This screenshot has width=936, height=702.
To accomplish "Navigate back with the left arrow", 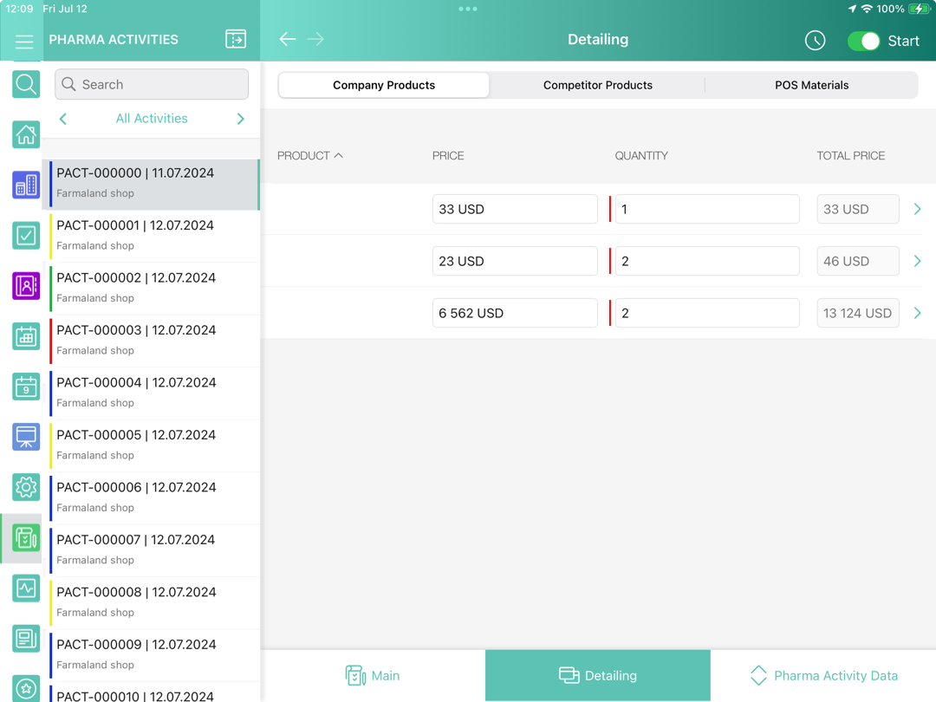I will click(288, 39).
